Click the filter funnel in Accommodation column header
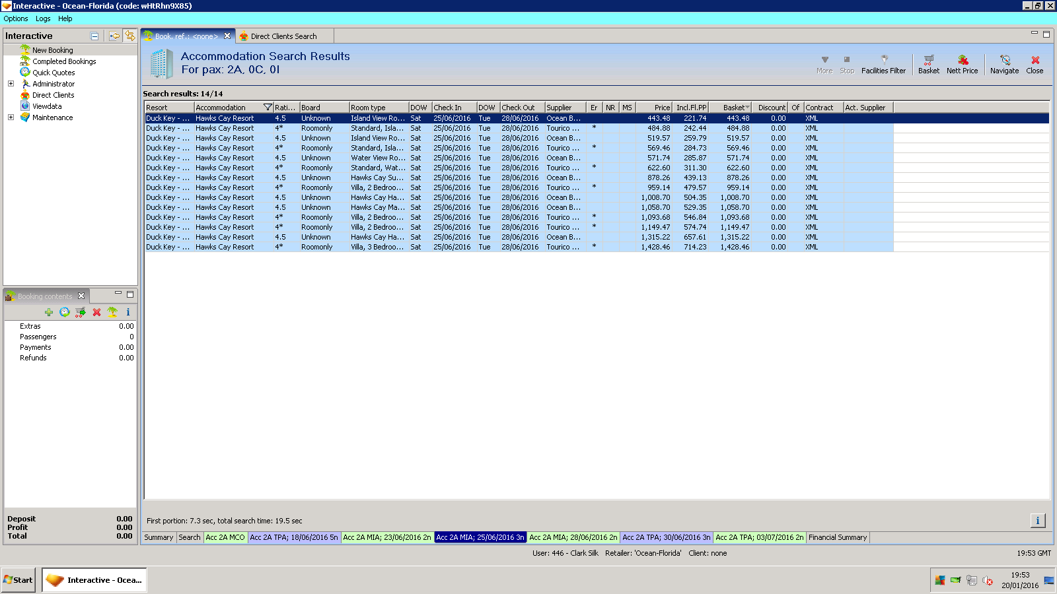Viewport: 1057px width, 594px height. click(268, 108)
